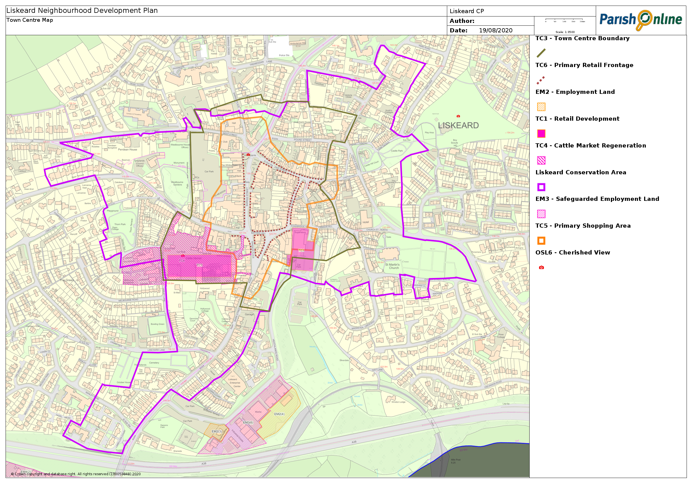693x490 pixels.
Task: Click the Date field showing 19/08/2020
Action: coord(496,30)
